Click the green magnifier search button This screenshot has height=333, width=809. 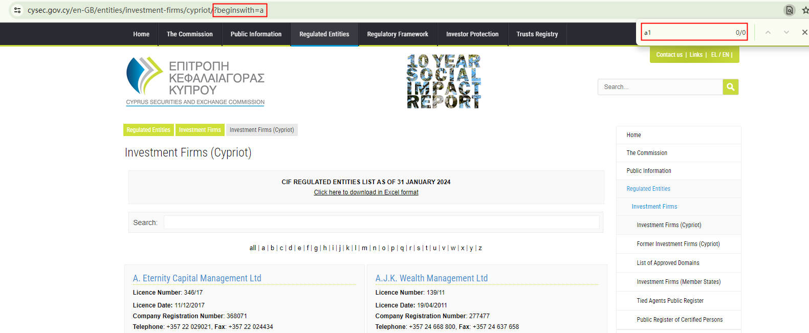pyautogui.click(x=730, y=87)
